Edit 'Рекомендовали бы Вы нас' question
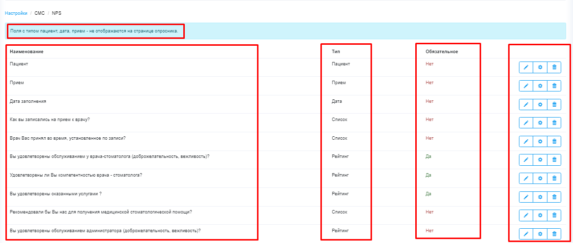Screen dimensions: 573x243 (526, 215)
